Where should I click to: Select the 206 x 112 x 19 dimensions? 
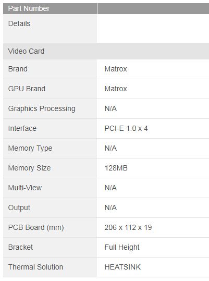(x=128, y=228)
